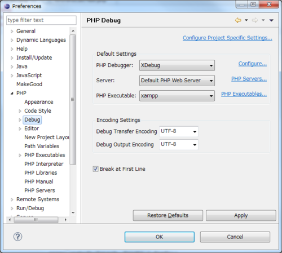
Task: Expand the Debug node arrow
Action: (20, 120)
